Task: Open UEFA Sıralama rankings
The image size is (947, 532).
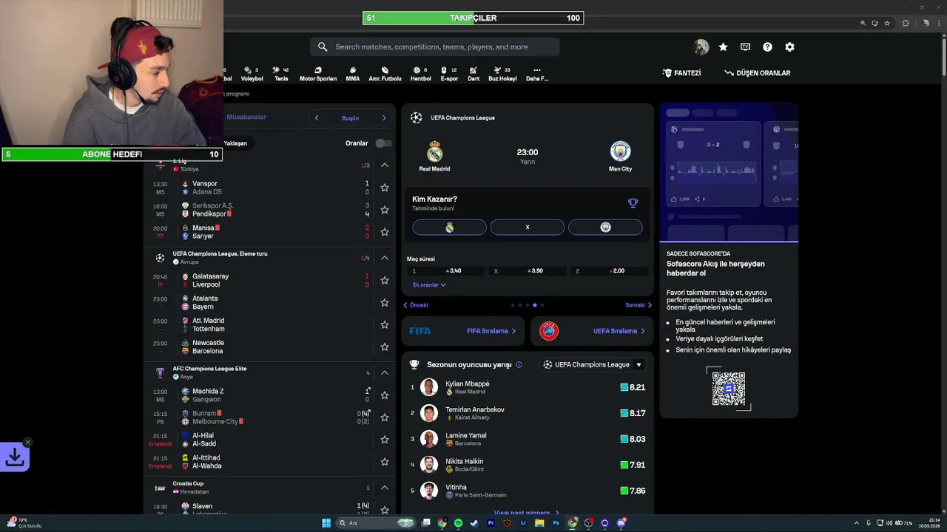Action: [x=592, y=331]
